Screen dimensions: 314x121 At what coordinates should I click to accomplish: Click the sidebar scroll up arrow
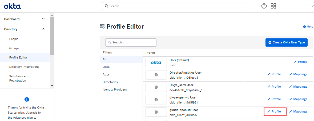(52, 15)
